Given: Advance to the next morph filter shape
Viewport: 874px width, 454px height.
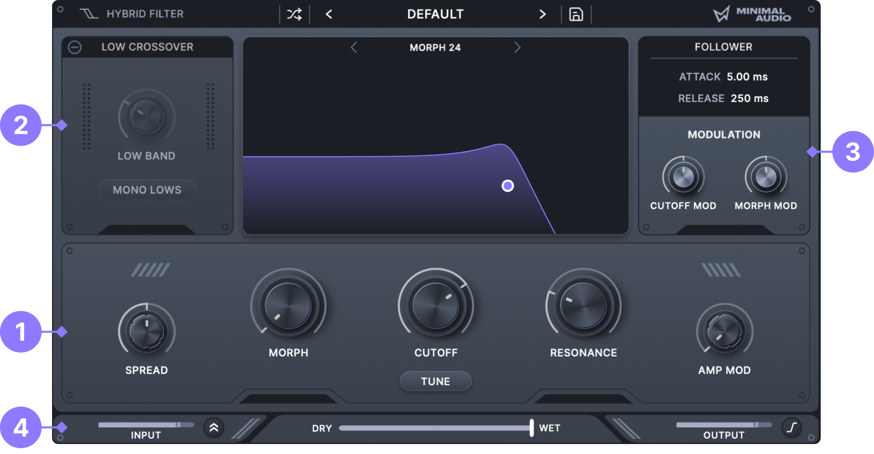Looking at the screenshot, I should [x=517, y=47].
